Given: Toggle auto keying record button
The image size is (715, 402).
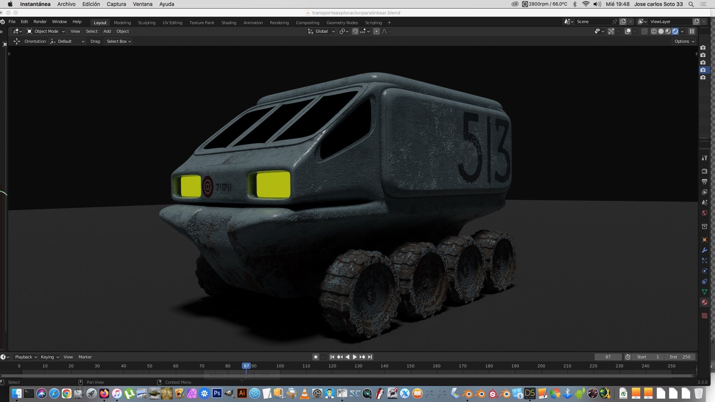Looking at the screenshot, I should coord(315,357).
